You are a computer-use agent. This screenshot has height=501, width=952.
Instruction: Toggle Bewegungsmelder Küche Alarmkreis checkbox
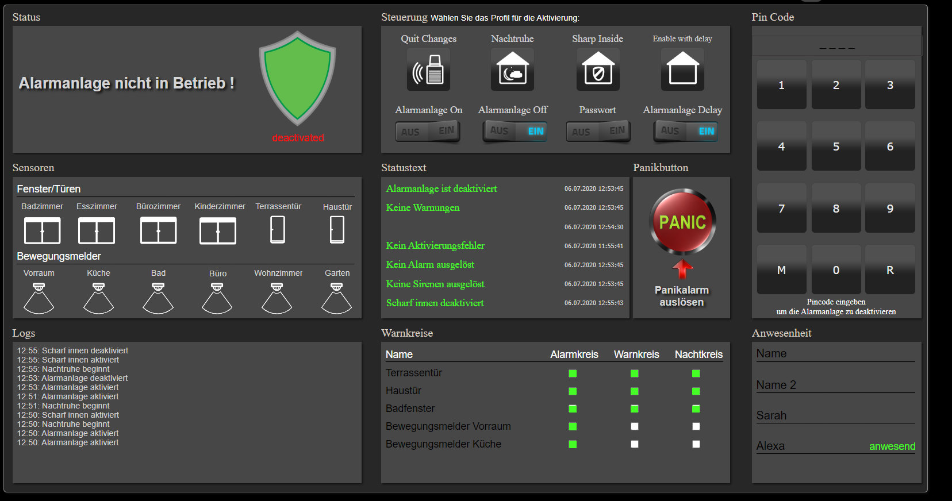pyautogui.click(x=573, y=444)
